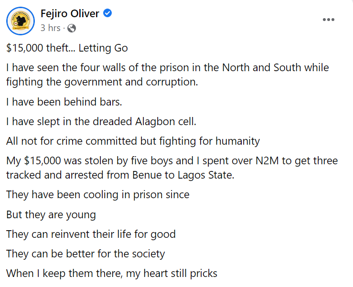Click "They have been cooling in prison since"

[98, 194]
